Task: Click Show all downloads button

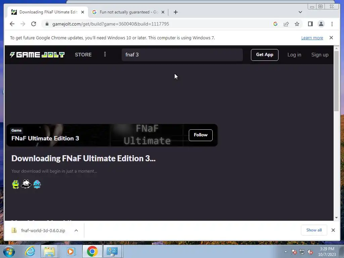Action: [x=314, y=230]
